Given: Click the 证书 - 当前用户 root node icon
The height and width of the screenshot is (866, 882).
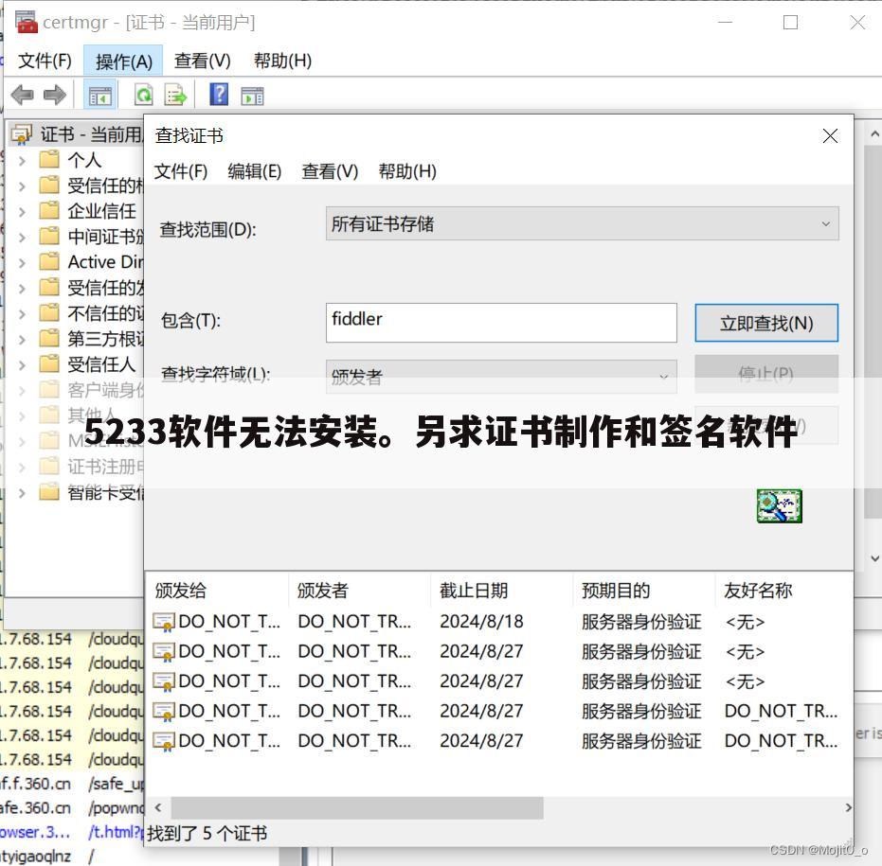Looking at the screenshot, I should coord(22,134).
